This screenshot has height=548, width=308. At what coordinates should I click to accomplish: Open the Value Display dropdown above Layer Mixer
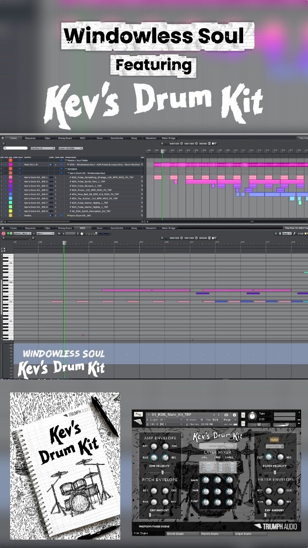click(x=218, y=446)
